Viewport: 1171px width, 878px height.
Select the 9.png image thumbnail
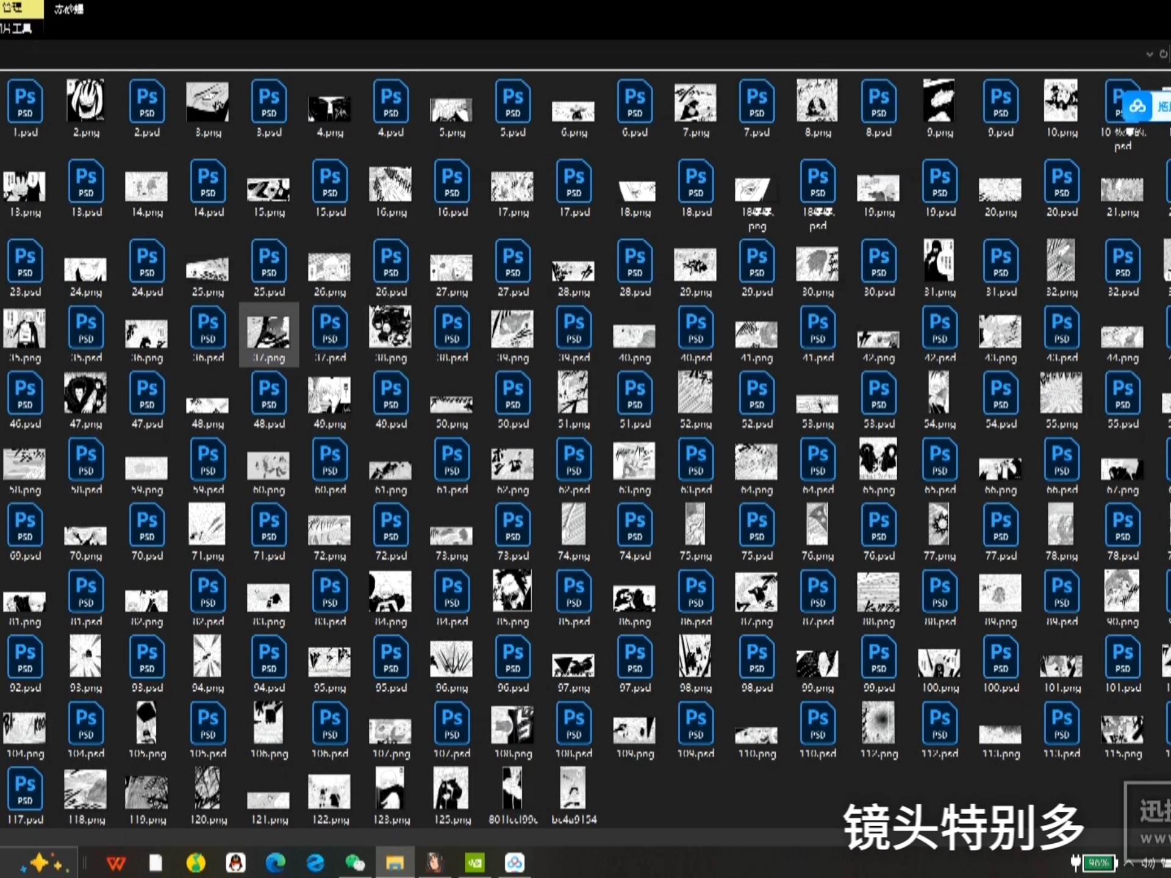939,100
